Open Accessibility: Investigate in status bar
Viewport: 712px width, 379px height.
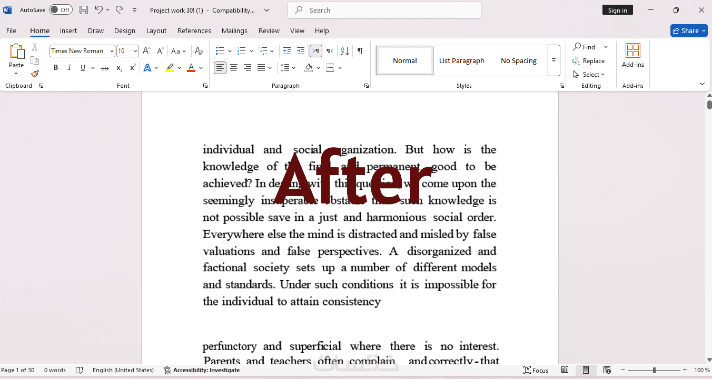[202, 370]
